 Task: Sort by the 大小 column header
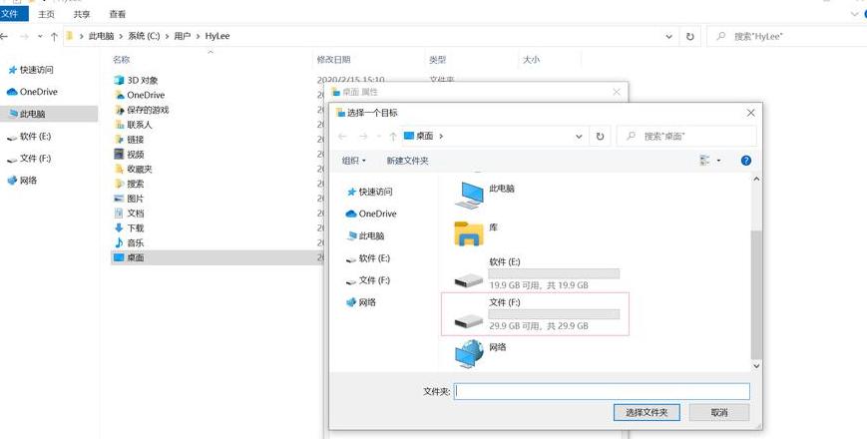(532, 59)
